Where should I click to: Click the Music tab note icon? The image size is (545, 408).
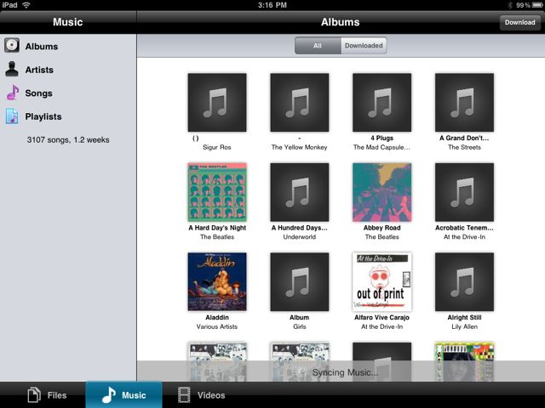(x=108, y=394)
